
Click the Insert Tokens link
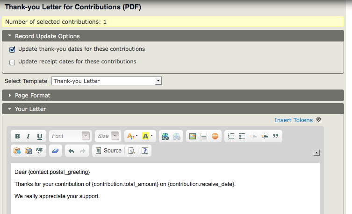[294, 120]
